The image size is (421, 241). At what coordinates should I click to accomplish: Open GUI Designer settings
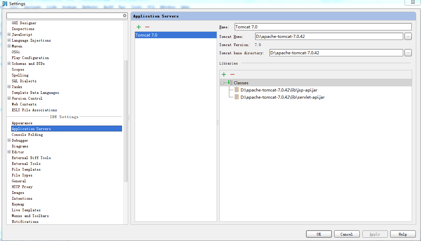[24, 23]
